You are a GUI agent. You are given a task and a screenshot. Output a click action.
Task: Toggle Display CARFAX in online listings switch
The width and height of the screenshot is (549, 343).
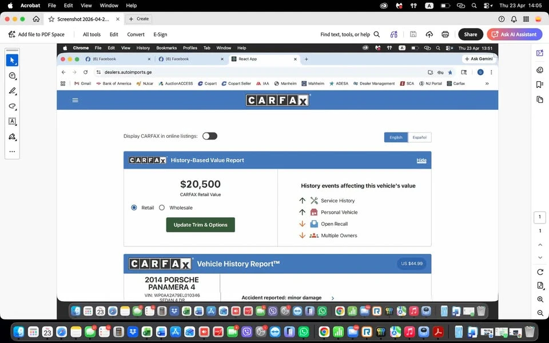click(210, 136)
